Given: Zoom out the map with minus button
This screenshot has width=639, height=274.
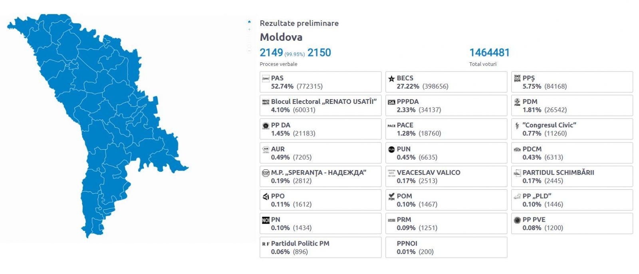Looking at the screenshot, I should coord(249,51).
